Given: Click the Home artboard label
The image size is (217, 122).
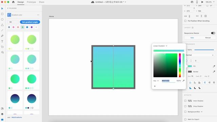Looking at the screenshot, I should pos(51,16).
